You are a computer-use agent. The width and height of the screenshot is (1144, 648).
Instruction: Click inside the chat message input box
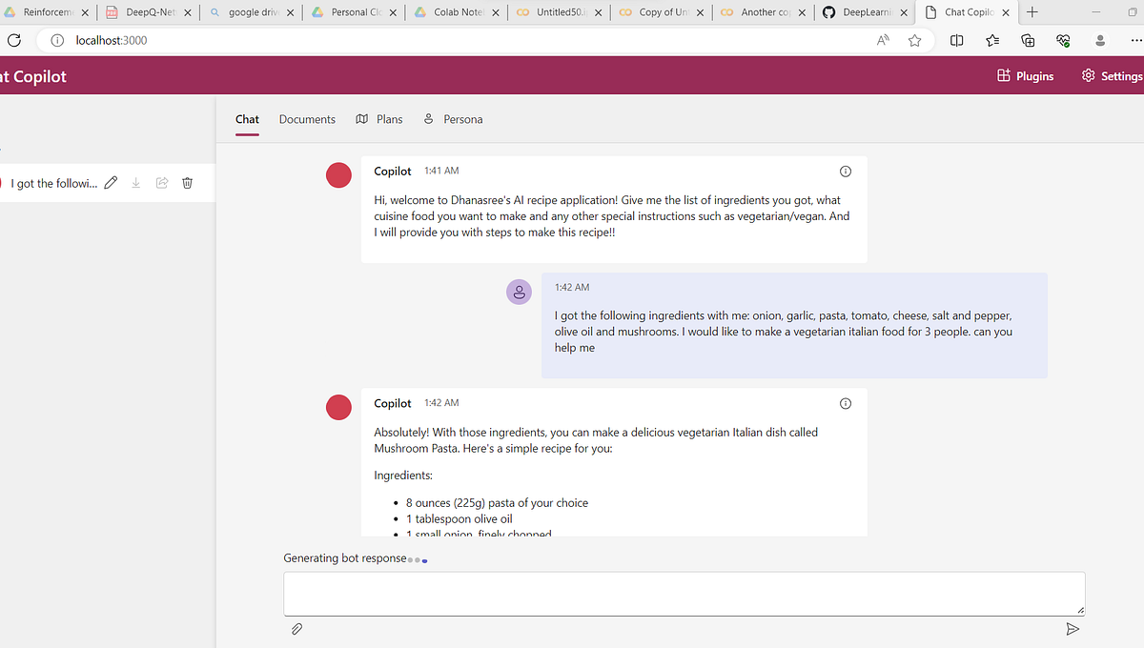(684, 593)
